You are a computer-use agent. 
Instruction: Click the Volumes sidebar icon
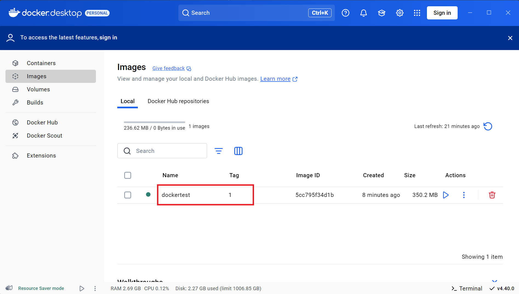15,89
